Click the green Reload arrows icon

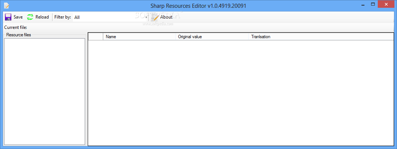pyautogui.click(x=30, y=17)
